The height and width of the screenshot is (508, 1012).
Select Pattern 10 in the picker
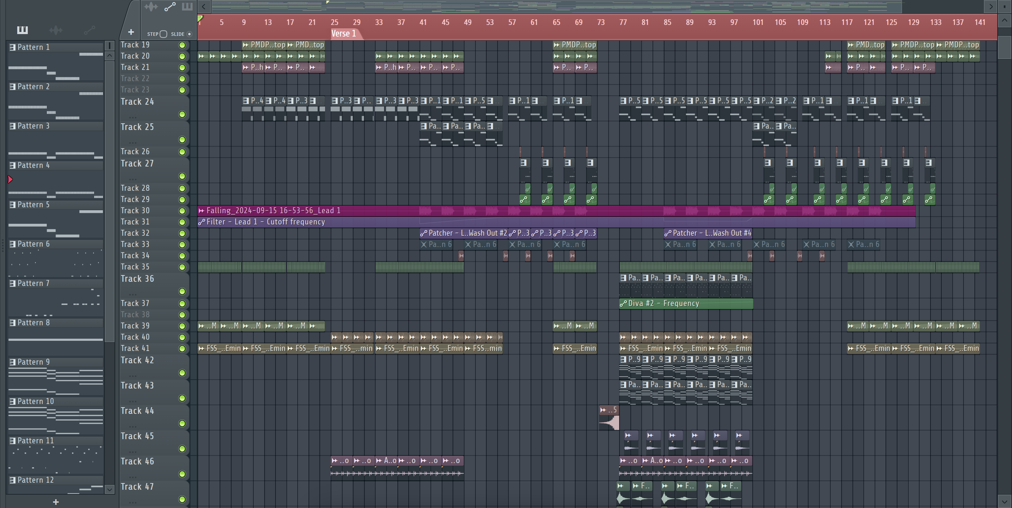56,402
